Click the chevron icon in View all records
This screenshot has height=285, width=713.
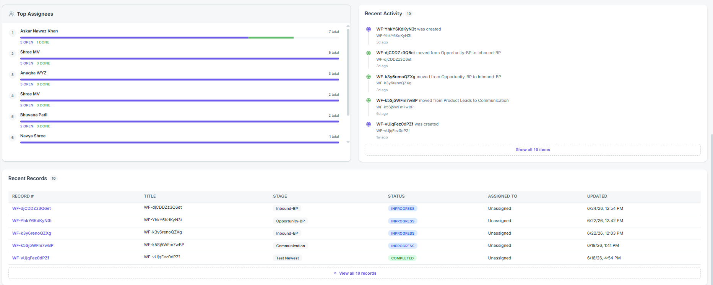[335, 273]
